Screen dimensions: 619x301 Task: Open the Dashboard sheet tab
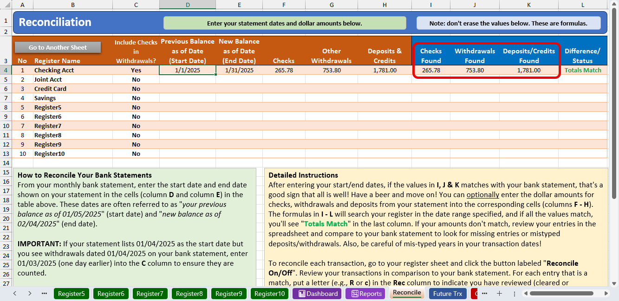pos(317,294)
